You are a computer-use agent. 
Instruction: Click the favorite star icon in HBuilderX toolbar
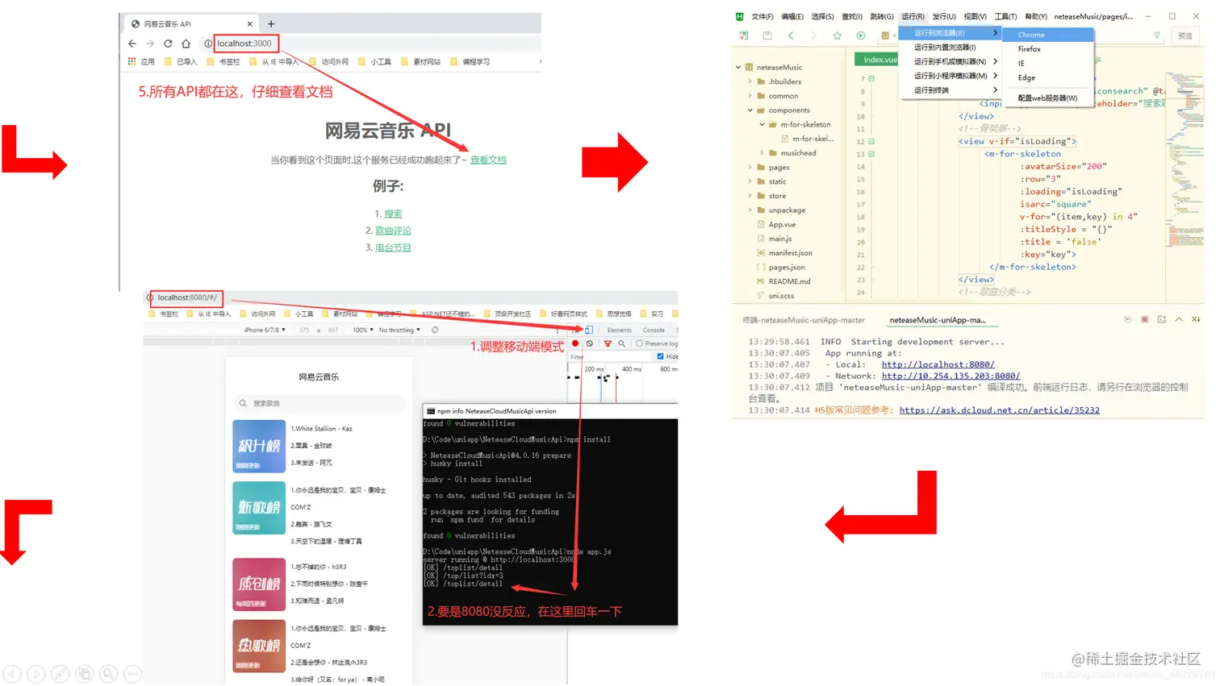838,35
